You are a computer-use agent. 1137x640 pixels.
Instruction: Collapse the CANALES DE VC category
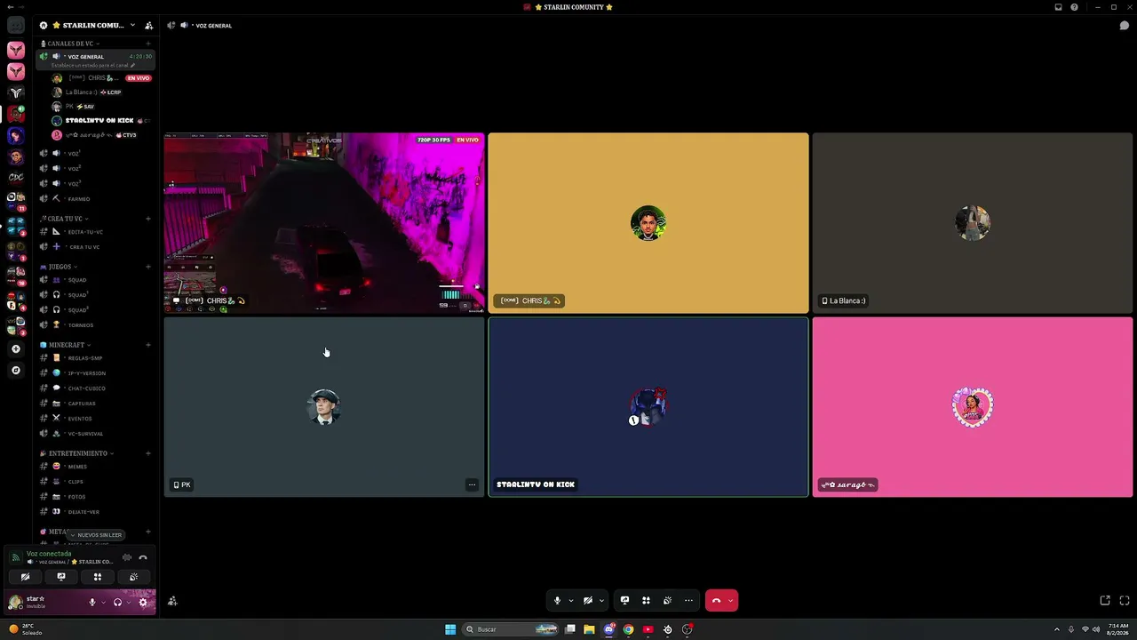pos(69,44)
